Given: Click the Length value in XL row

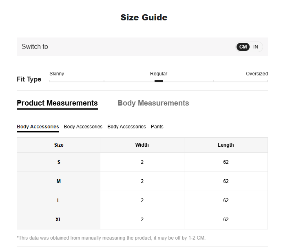Looking at the screenshot, I should (x=226, y=220).
